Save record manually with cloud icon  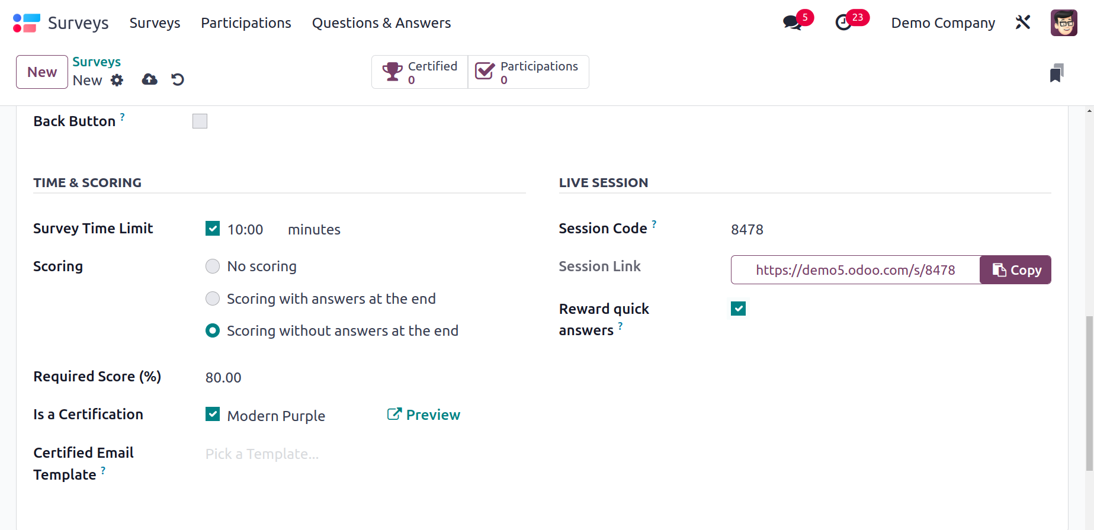click(x=150, y=79)
